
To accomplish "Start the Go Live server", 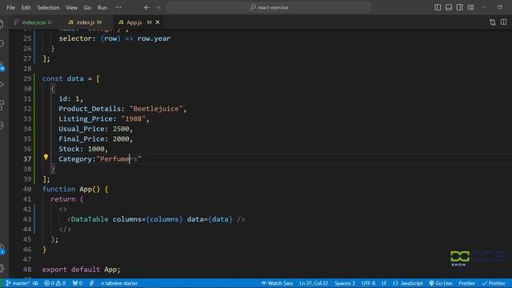I will (441, 283).
